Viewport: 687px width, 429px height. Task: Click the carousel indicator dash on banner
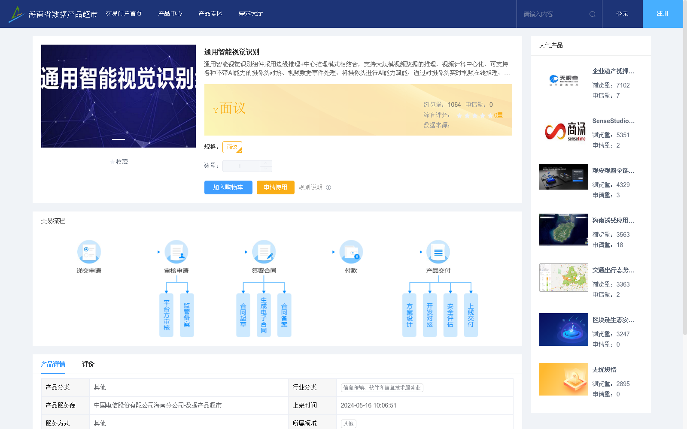(119, 139)
